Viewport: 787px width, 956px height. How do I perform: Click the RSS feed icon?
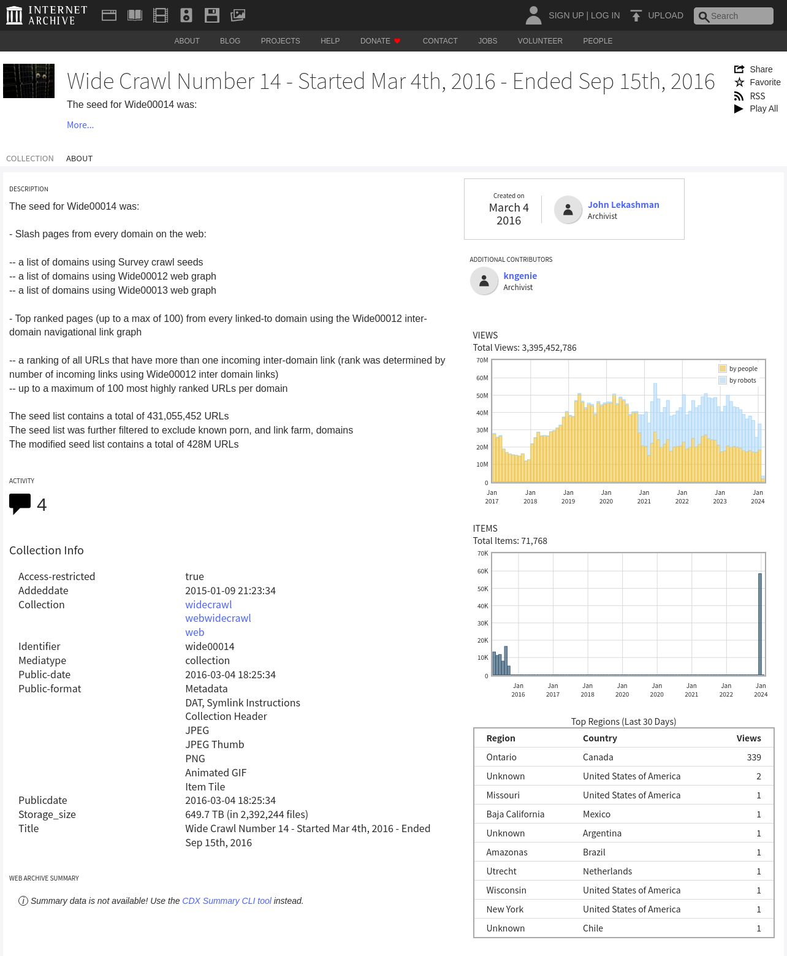tap(739, 96)
